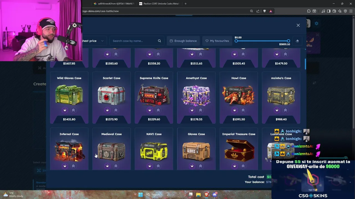Click the $1431.80 price label
This screenshot has height=199, width=355.
69,119
